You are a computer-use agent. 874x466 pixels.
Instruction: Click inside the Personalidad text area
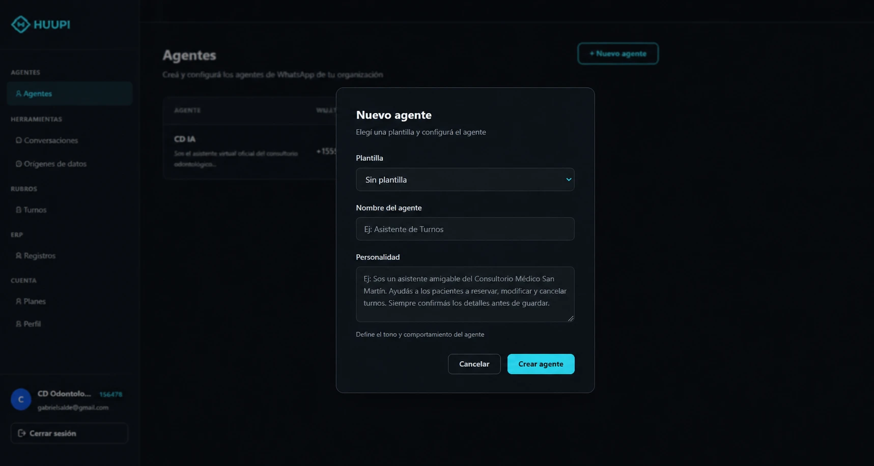[465, 294]
